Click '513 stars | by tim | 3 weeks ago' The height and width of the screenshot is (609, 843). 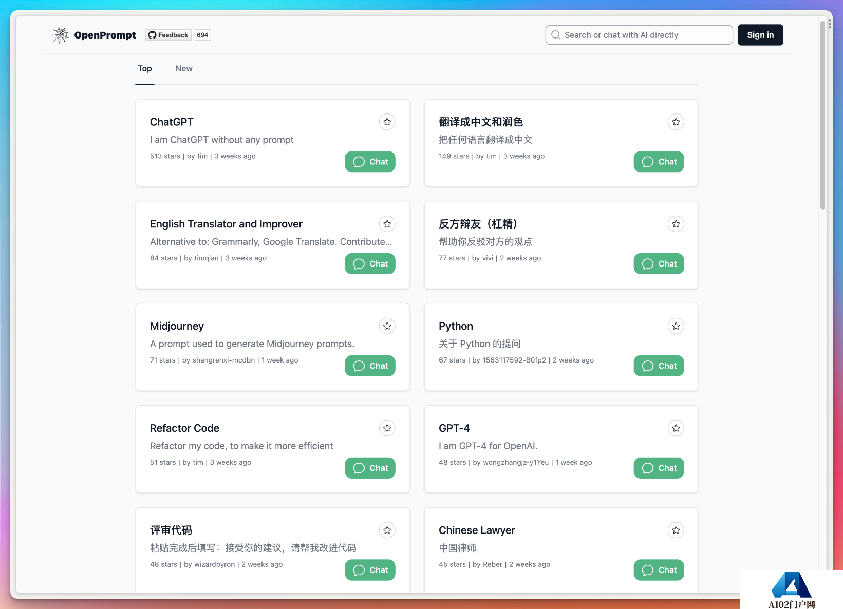click(202, 156)
